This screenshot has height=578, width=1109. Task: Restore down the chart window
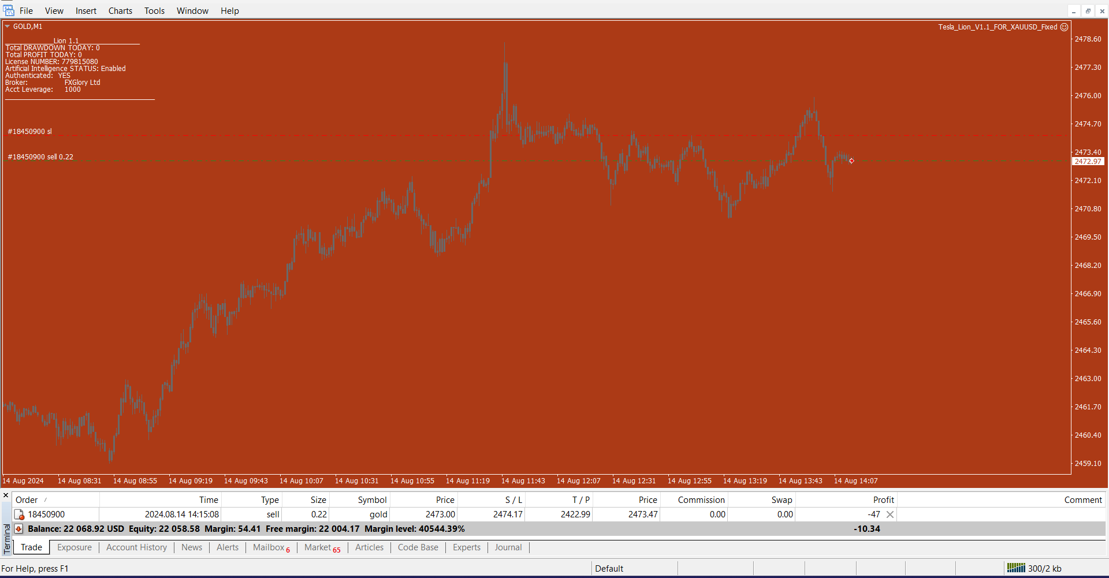tap(1088, 11)
